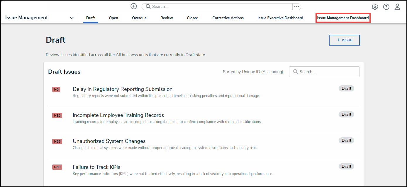Viewport: 407px width, 187px height.
Task: Click the magnifier icon in the global search bar
Action: coord(148,6)
